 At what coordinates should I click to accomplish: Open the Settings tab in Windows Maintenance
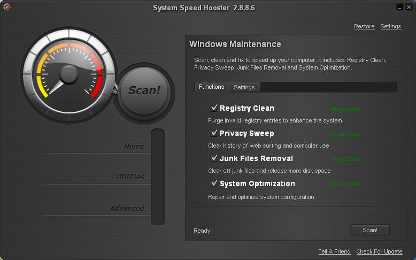pyautogui.click(x=244, y=87)
